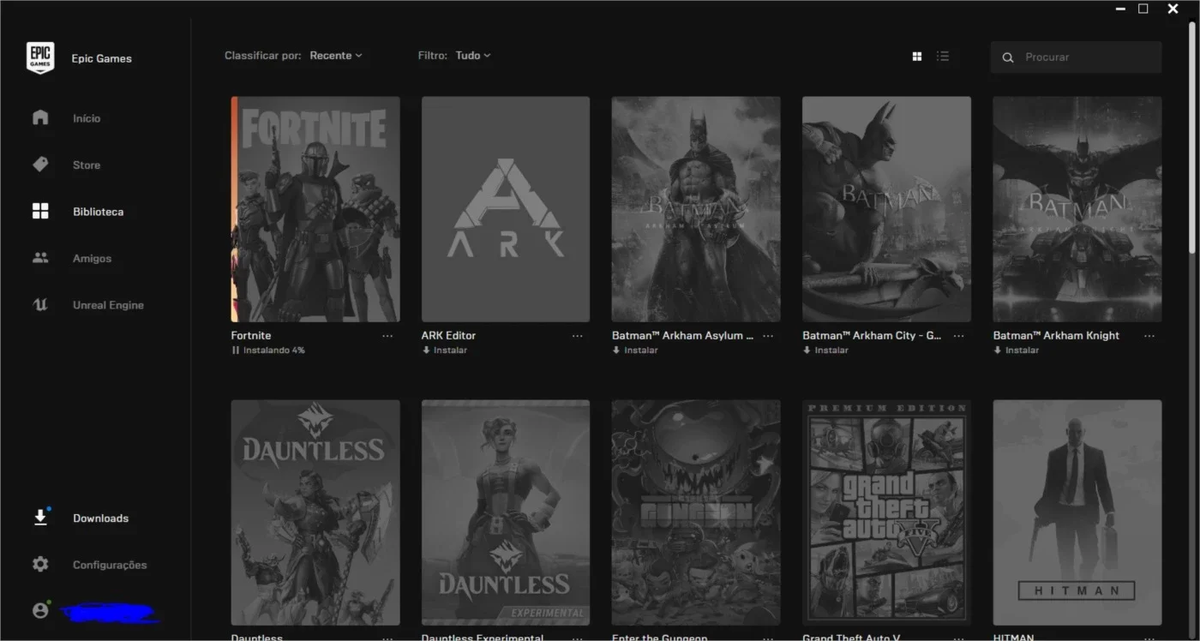Open the HITMAN cover thumbnail
This screenshot has height=641, width=1200.
tap(1077, 512)
